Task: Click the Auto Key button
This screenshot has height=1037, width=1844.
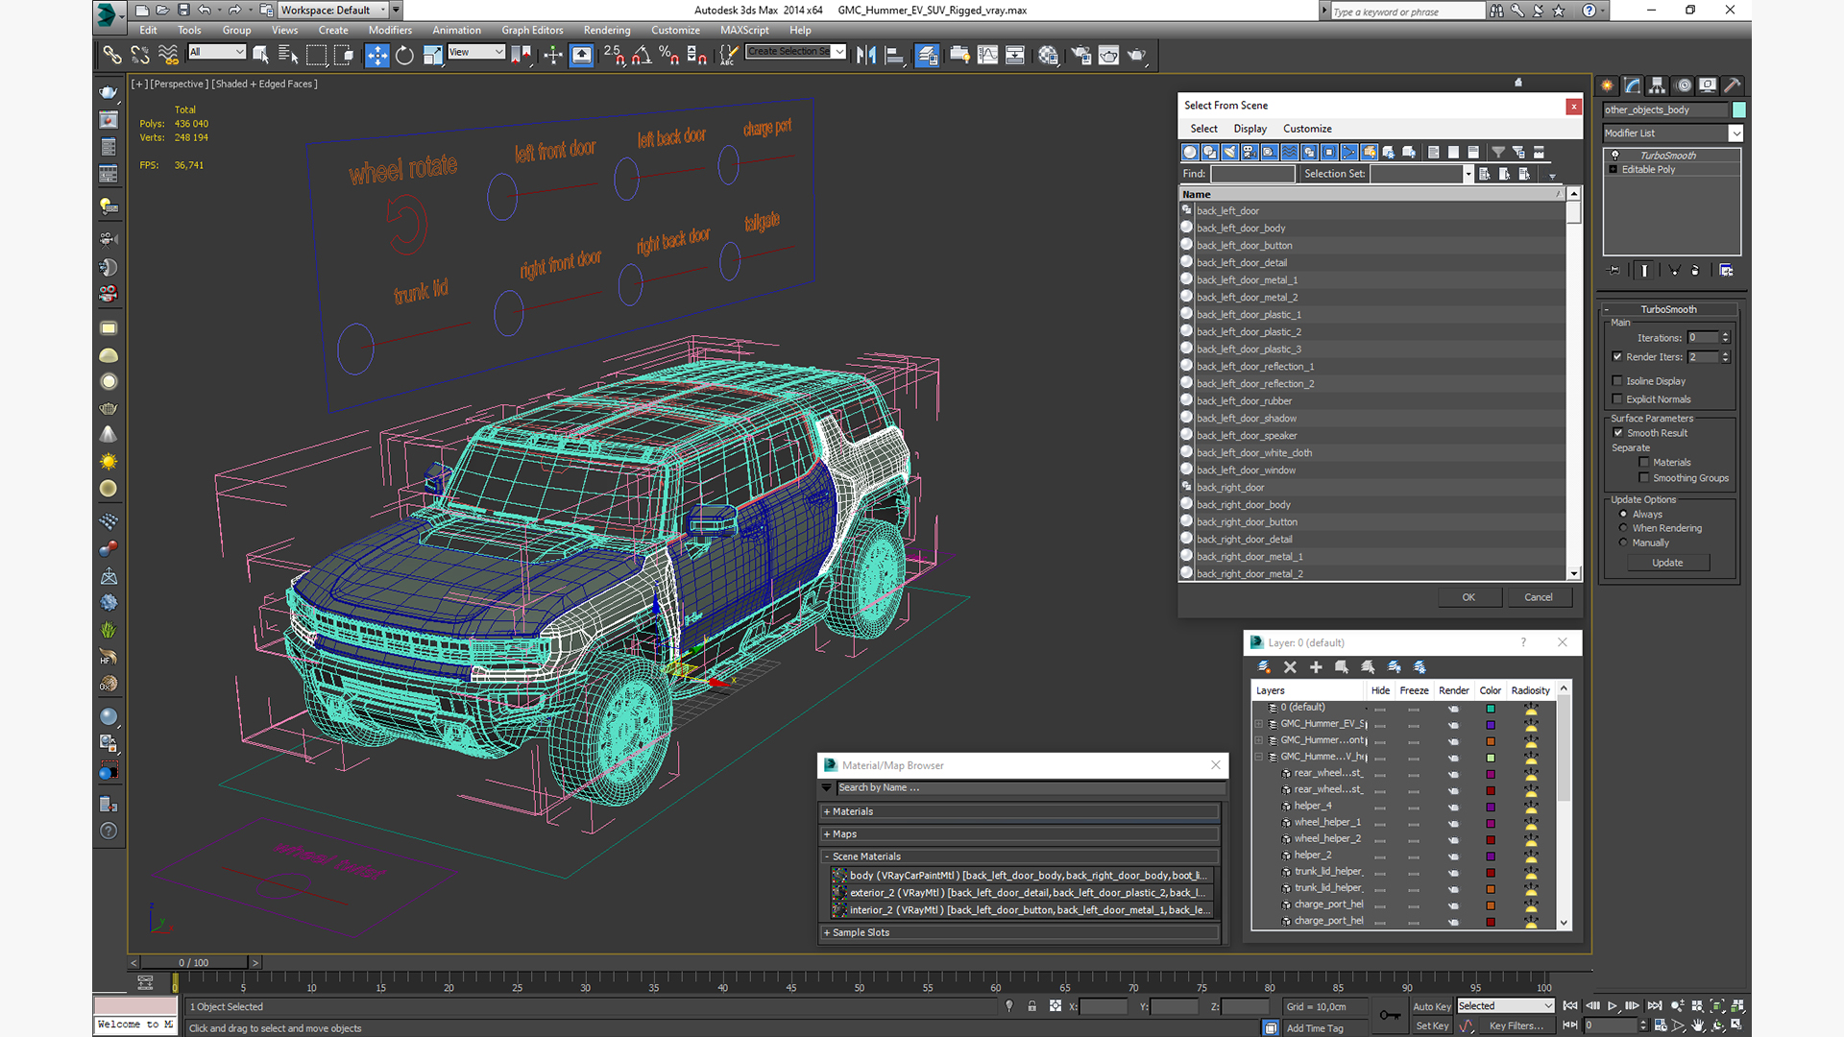Action: coord(1432,1007)
